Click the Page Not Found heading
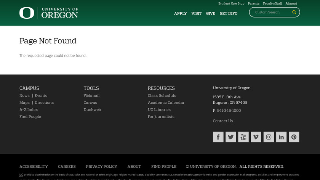 point(48,41)
